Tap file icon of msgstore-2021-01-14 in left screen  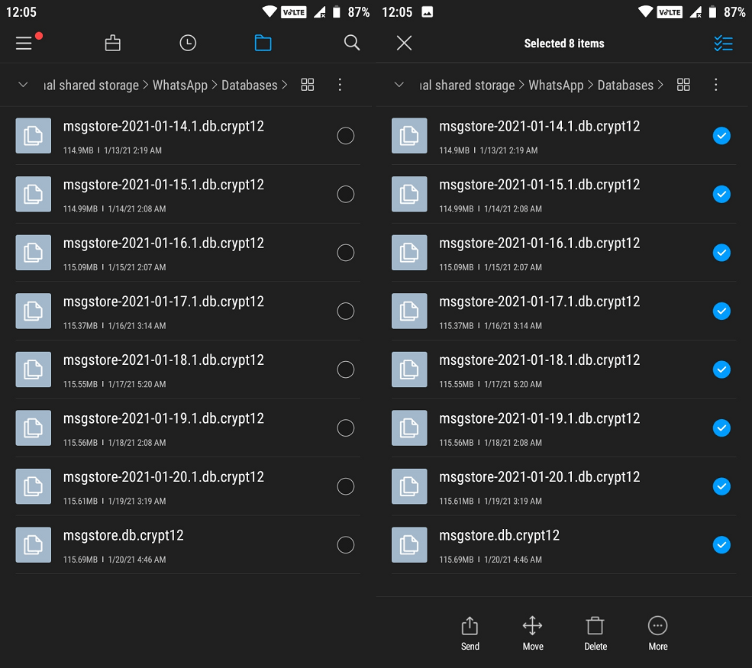pyautogui.click(x=34, y=136)
